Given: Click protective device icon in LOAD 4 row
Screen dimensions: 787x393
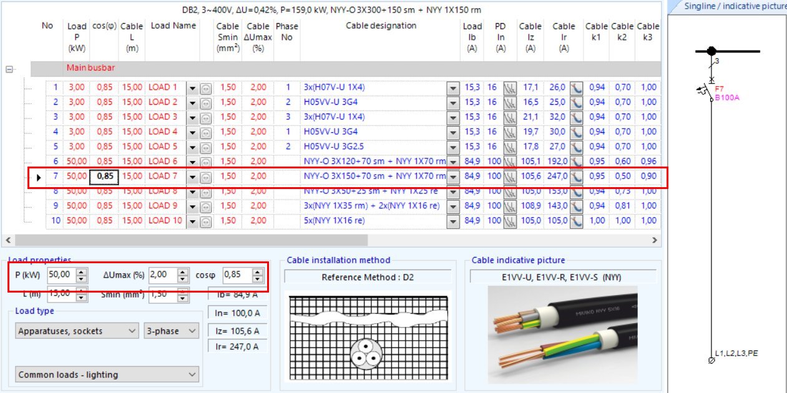Looking at the screenshot, I should pos(511,132).
